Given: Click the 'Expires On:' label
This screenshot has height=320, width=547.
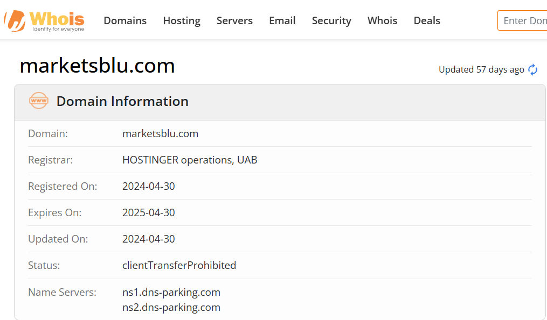Looking at the screenshot, I should tap(55, 213).
